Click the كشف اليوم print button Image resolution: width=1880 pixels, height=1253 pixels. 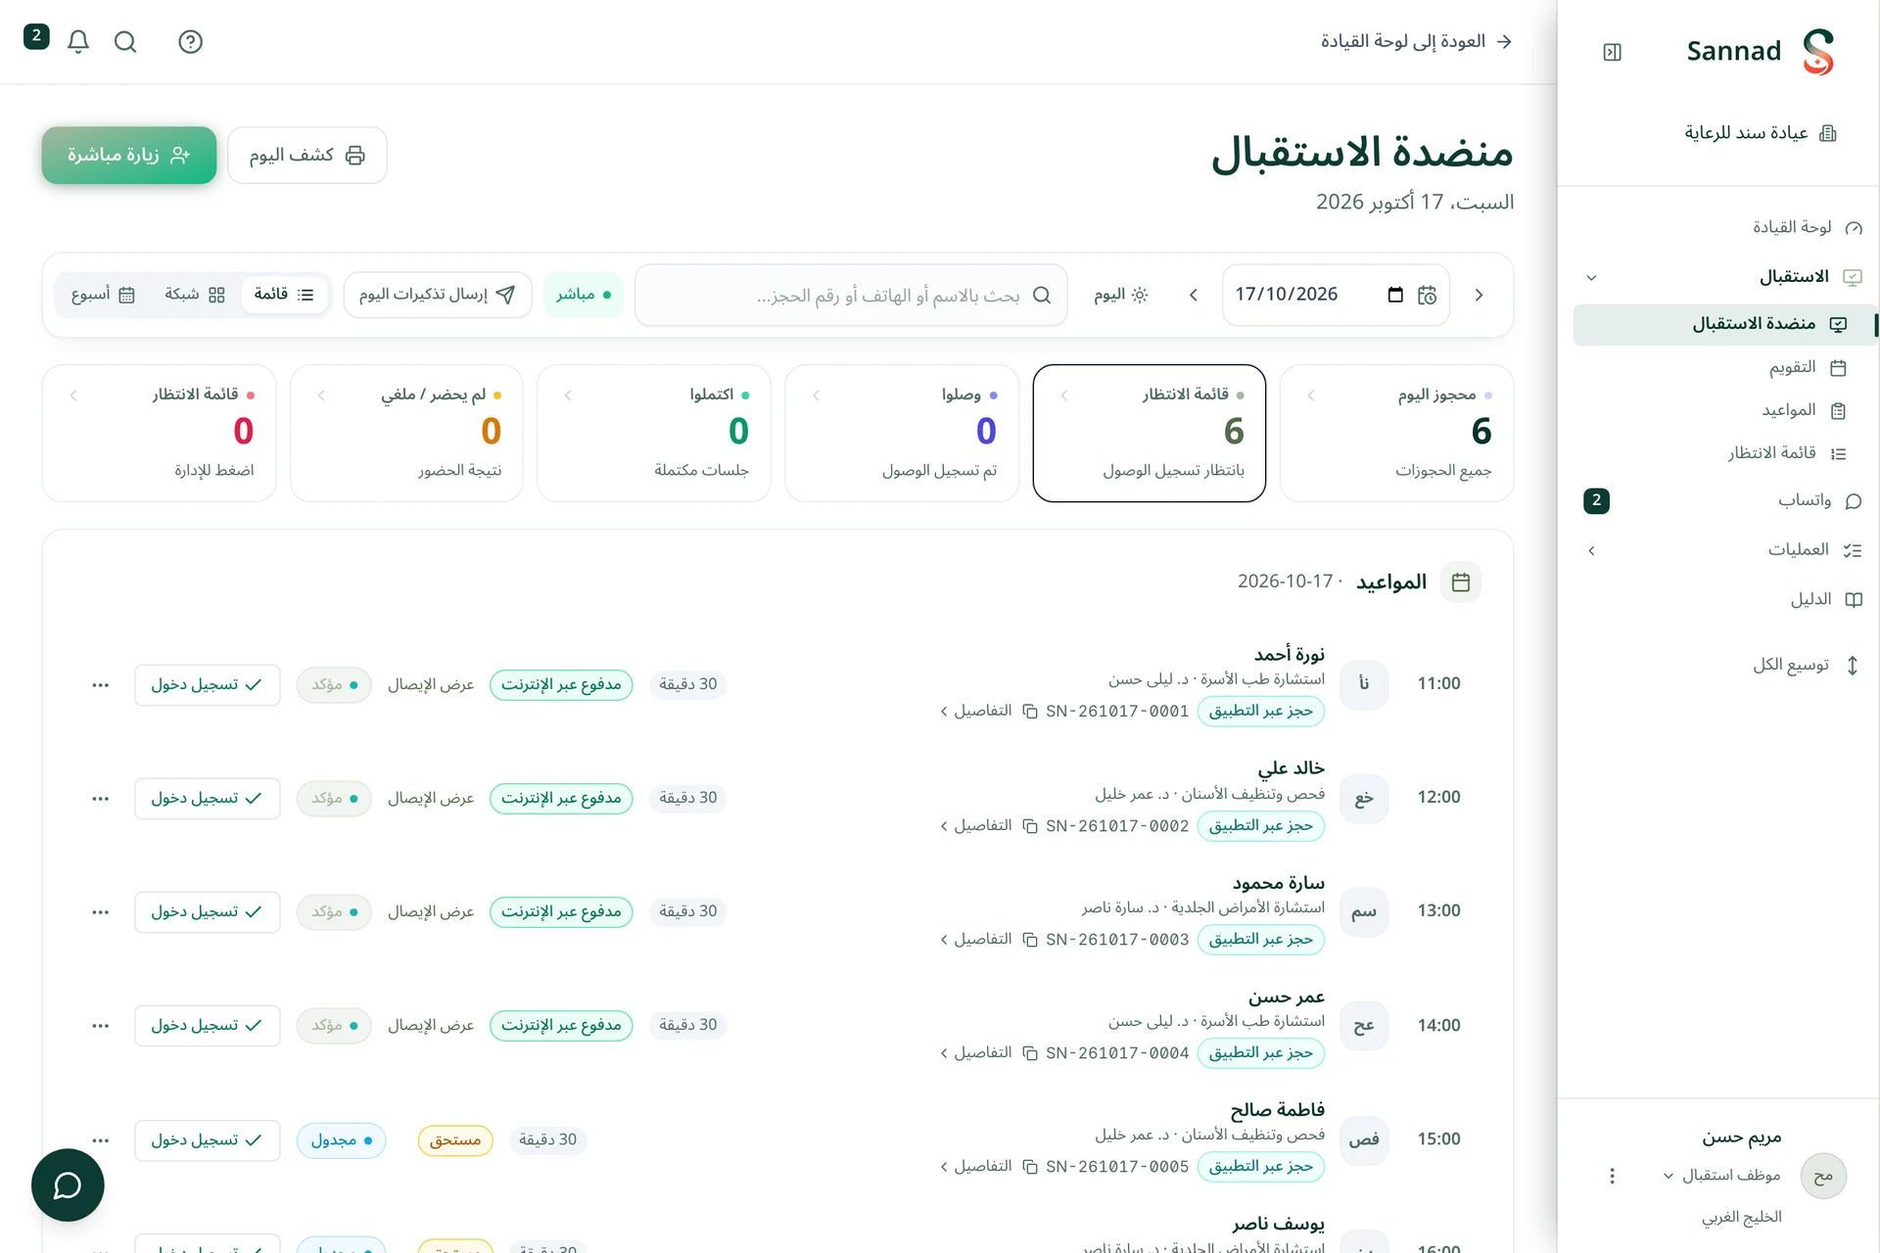coord(307,155)
